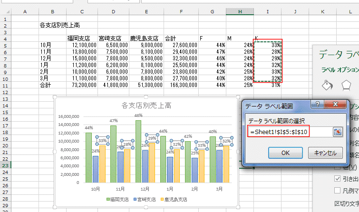Select the 合計 total cell 166,300,000
This screenshot has width=359, height=212.
[x=177, y=85]
